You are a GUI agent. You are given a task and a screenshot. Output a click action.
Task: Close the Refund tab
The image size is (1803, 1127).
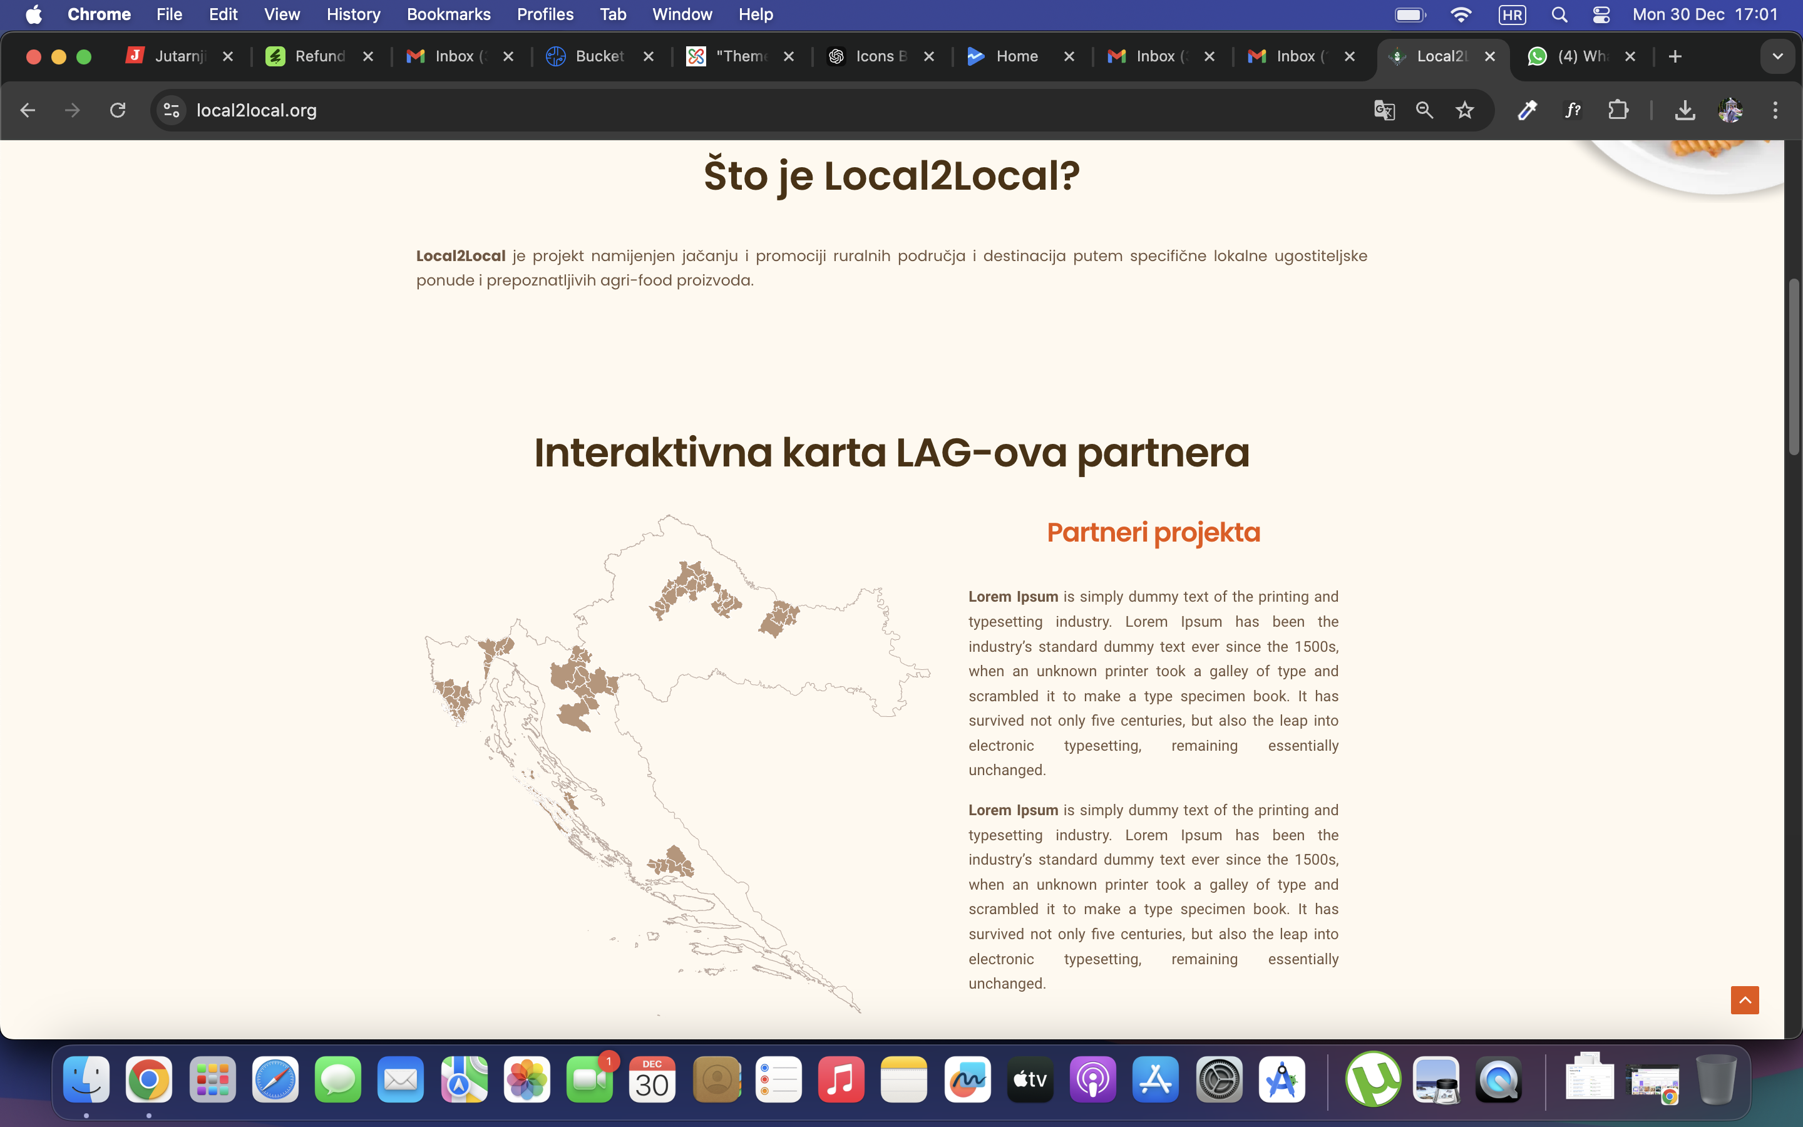coord(368,56)
